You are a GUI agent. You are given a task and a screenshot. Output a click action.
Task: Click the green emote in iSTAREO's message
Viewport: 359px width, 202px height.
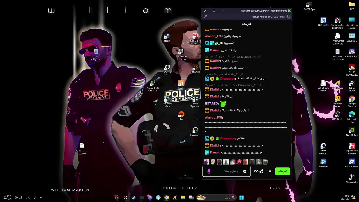pos(223,104)
